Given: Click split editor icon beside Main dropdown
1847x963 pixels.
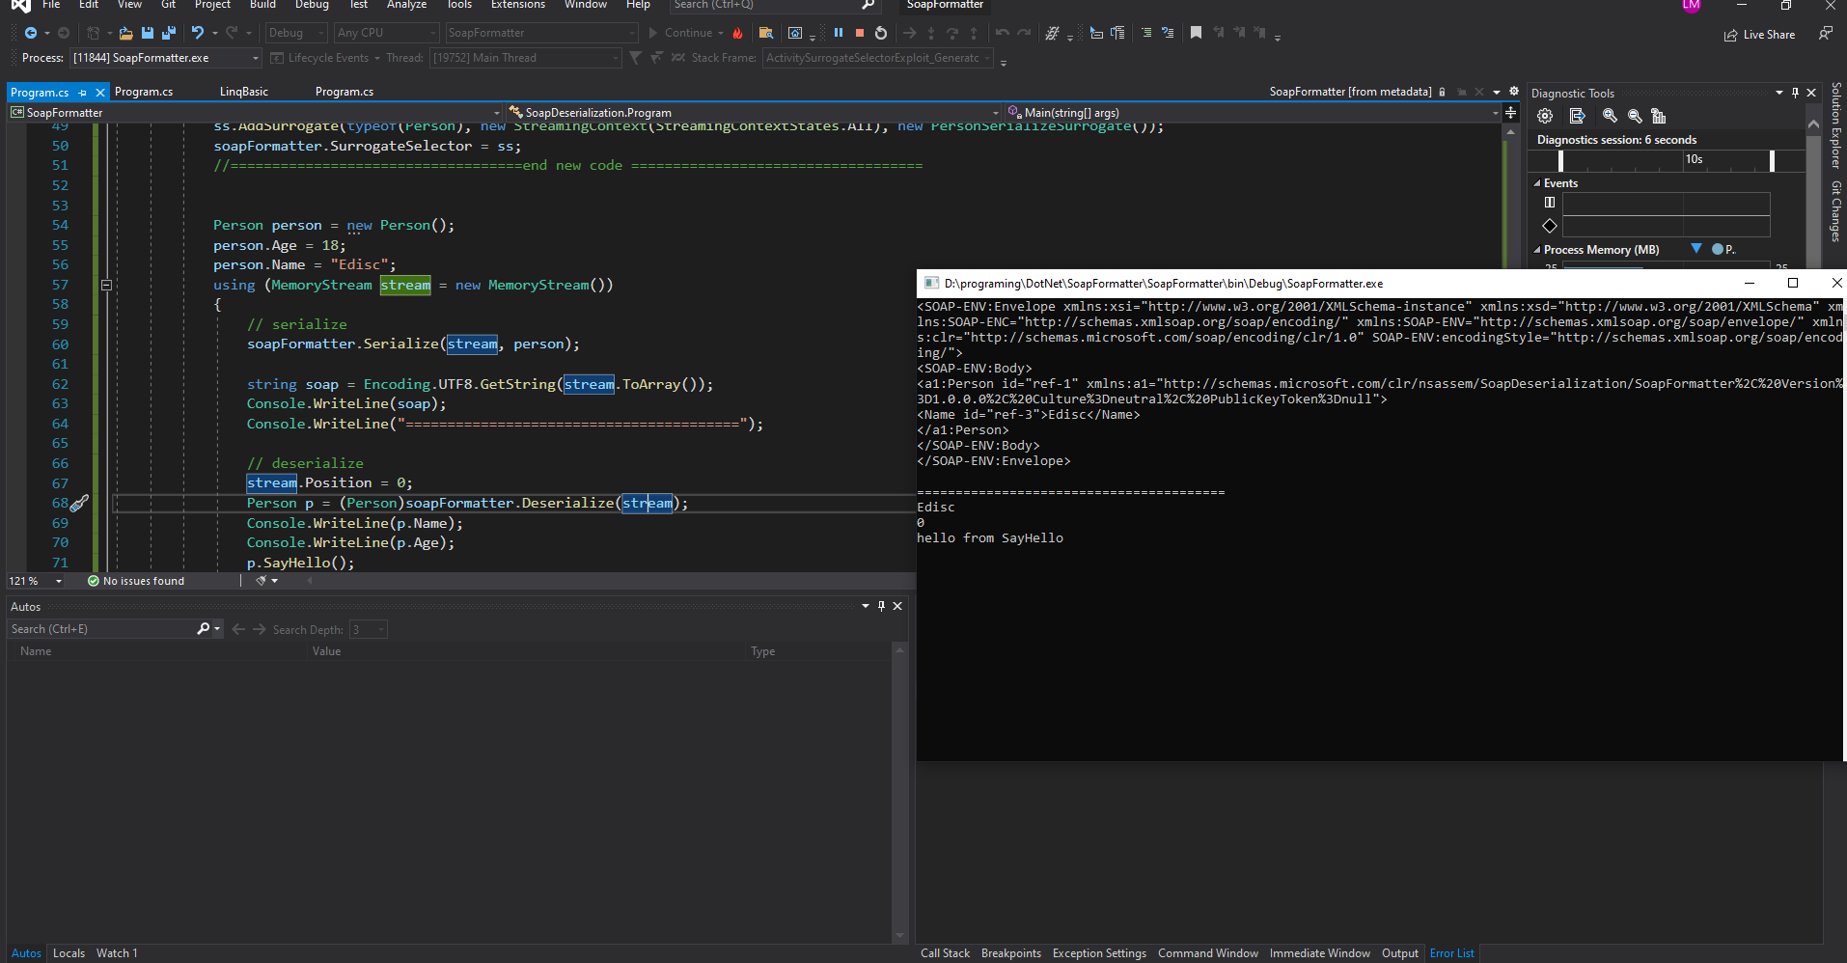Looking at the screenshot, I should [1510, 113].
